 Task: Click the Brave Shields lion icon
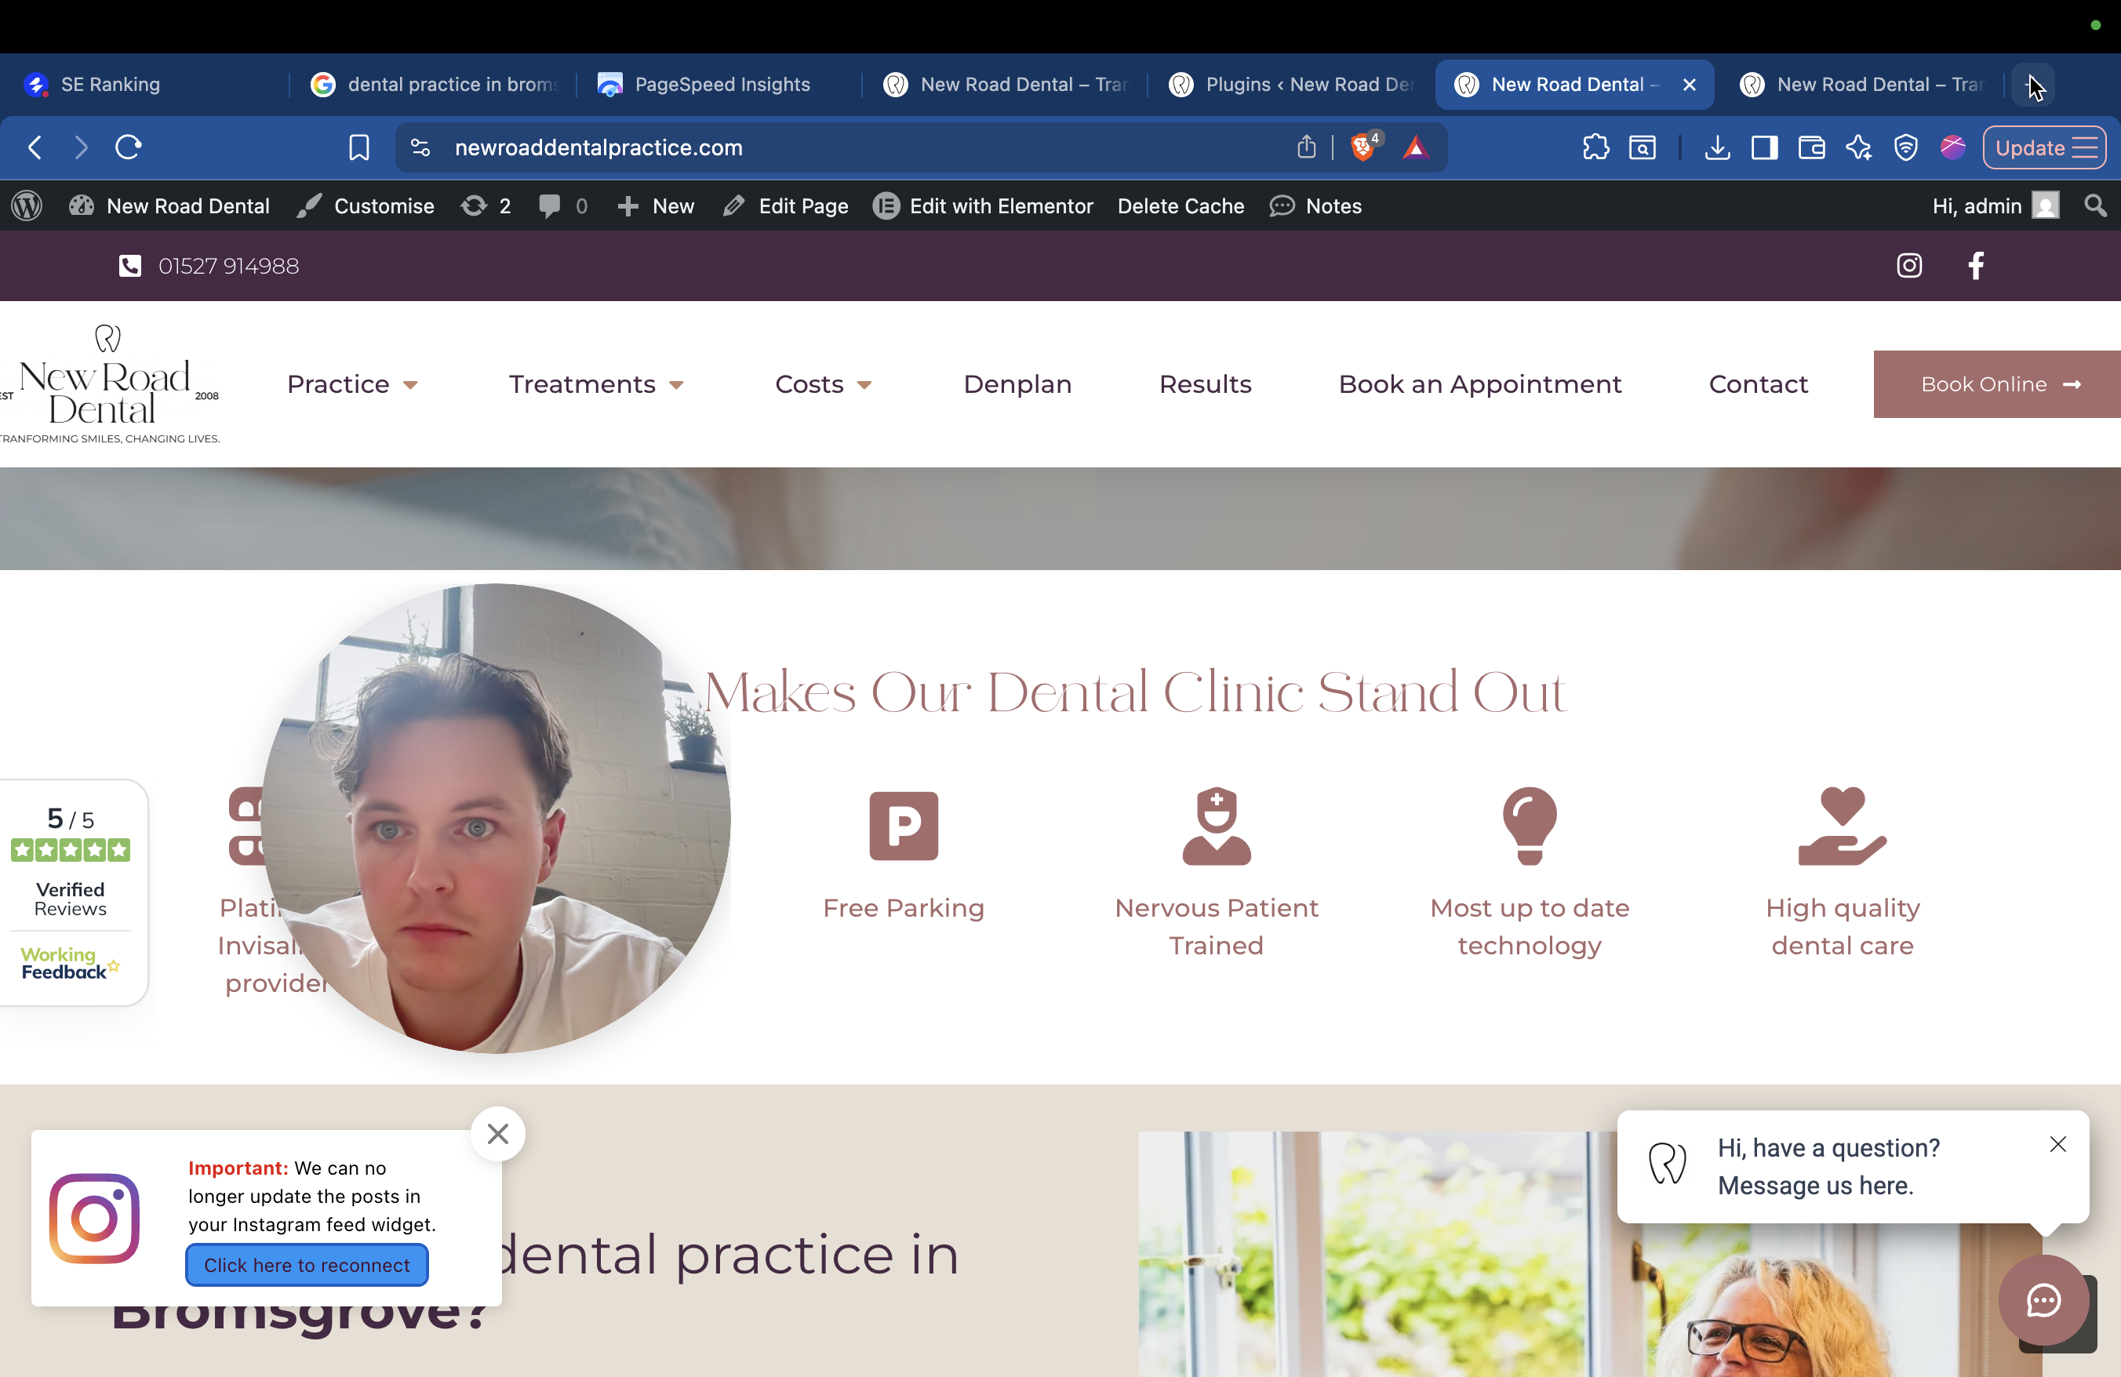1362,147
